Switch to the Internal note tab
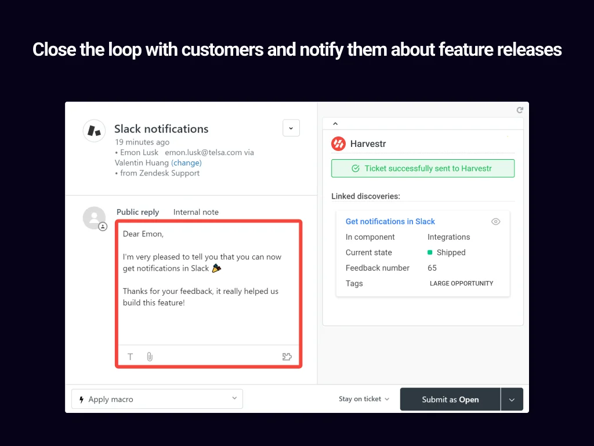 195,212
